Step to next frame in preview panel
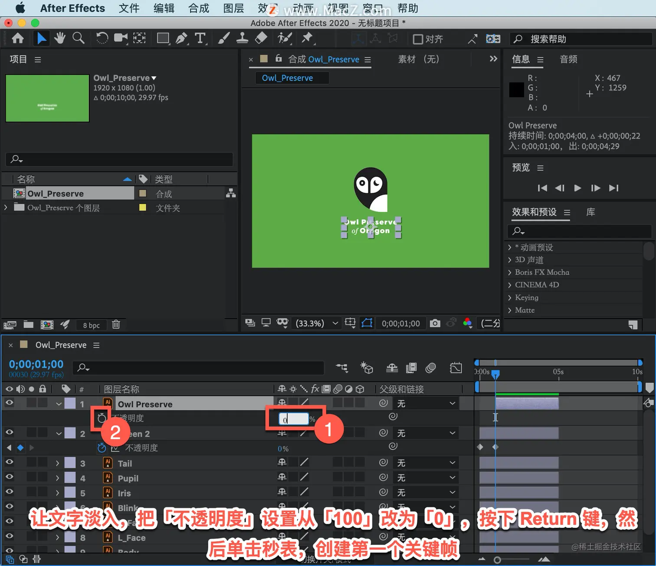The height and width of the screenshot is (566, 656). point(595,188)
